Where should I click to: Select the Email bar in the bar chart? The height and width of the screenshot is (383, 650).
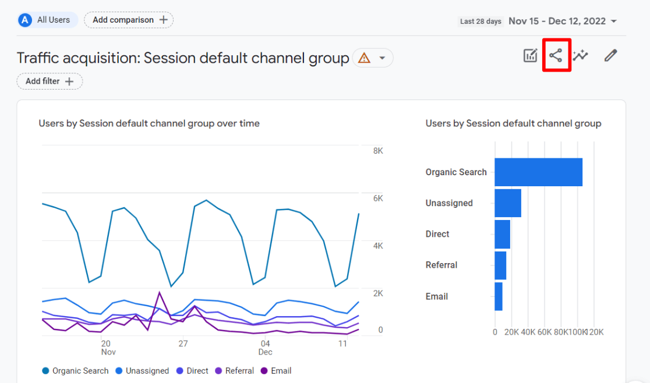point(497,296)
